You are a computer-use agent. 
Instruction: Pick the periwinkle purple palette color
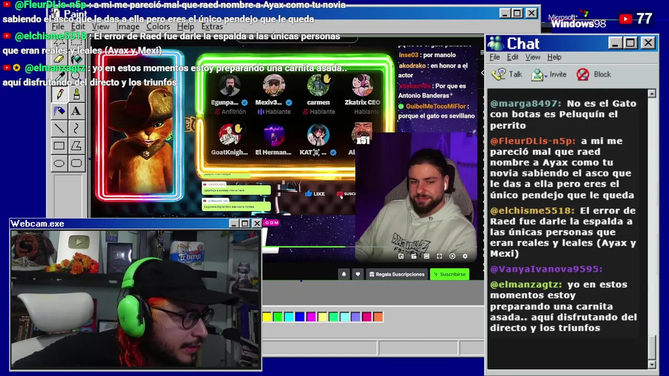click(355, 317)
